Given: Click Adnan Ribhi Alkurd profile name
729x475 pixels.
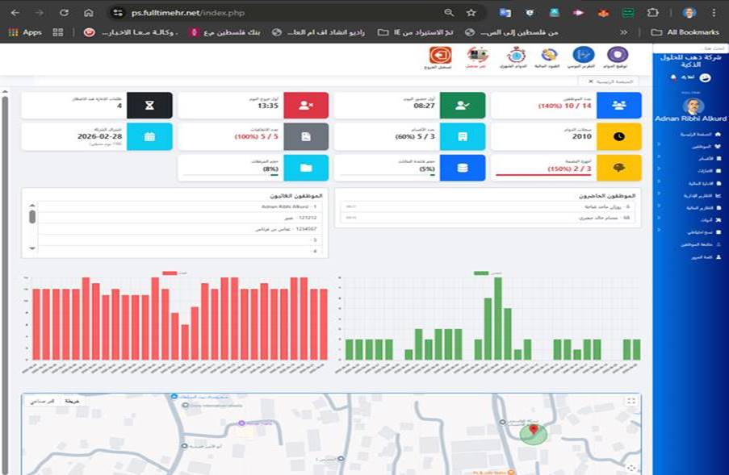Looking at the screenshot, I should tap(693, 119).
